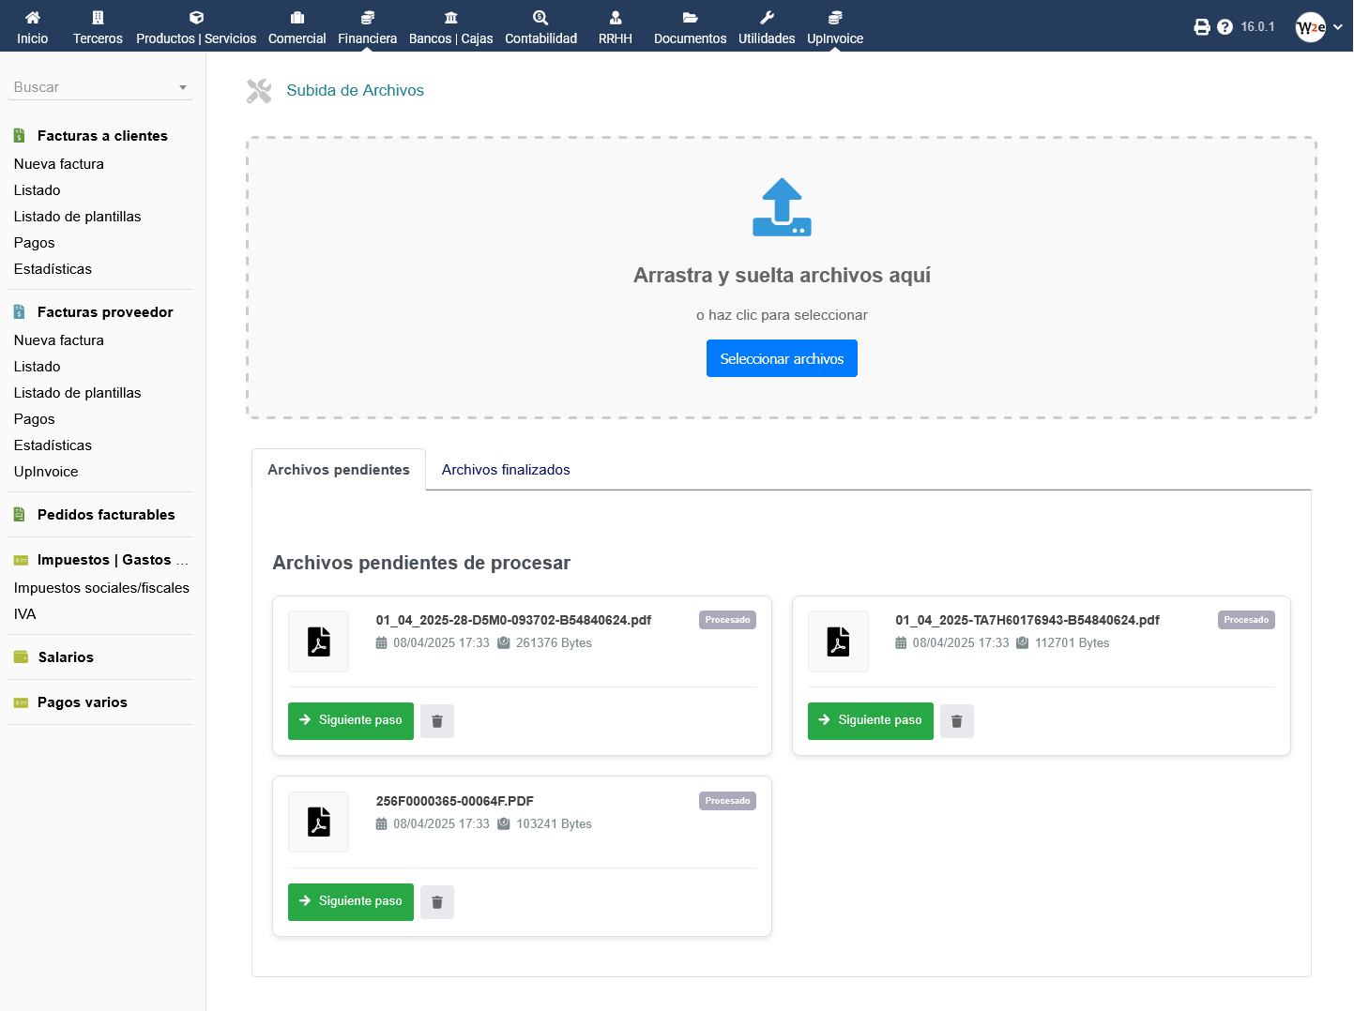The height and width of the screenshot is (1011, 1354).
Task: Click the Pagos varios icon
Action: coord(21,703)
